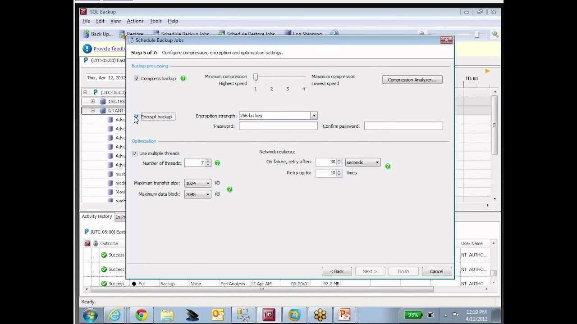Click the lock column icon in activity header
This screenshot has width=577, height=324.
[x=96, y=243]
